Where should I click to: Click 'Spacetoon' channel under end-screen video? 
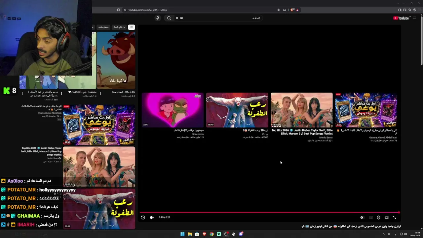(198, 134)
